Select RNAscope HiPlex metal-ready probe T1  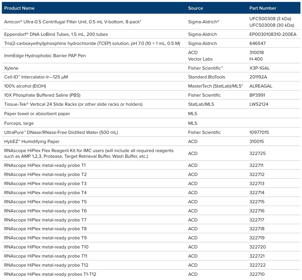[x=45, y=165]
